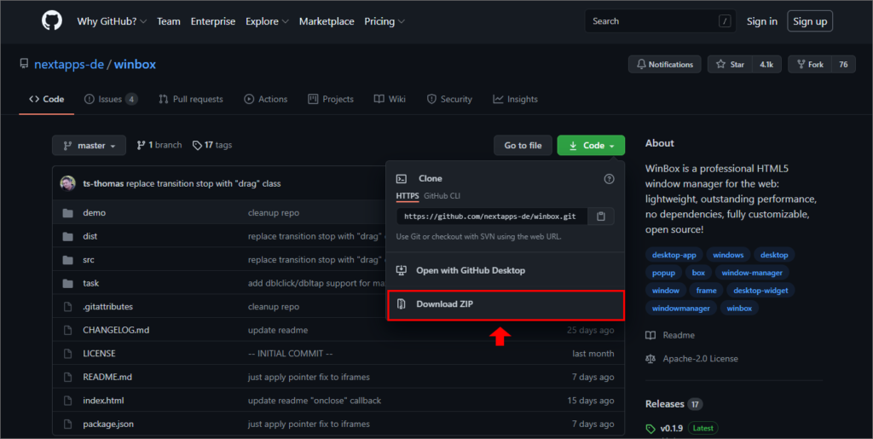Click the clone URL text field
This screenshot has height=439, width=873.
492,217
